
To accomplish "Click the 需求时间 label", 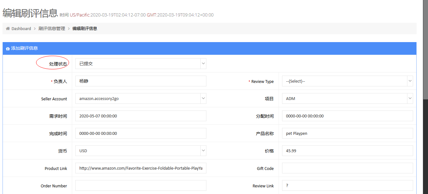I will (58, 116).
